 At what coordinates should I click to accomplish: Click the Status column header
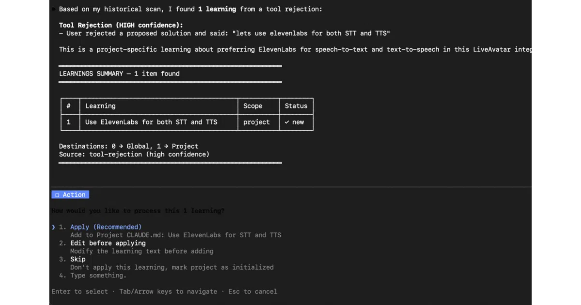tap(296, 106)
